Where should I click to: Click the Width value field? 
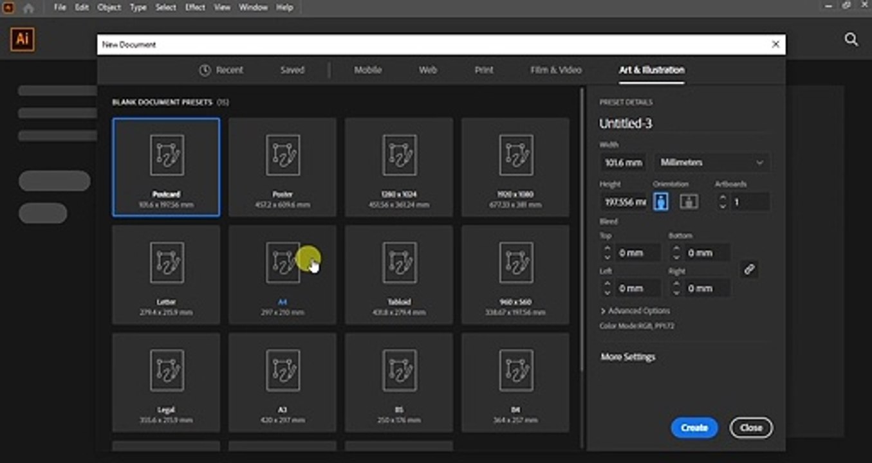coord(624,163)
